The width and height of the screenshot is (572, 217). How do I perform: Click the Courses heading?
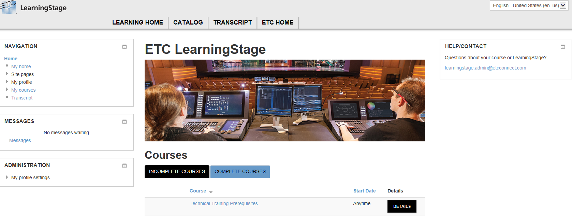[x=166, y=155]
